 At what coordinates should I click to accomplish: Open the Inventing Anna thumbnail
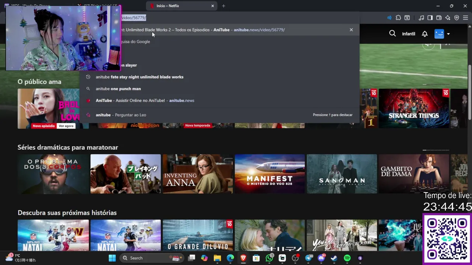(198, 174)
